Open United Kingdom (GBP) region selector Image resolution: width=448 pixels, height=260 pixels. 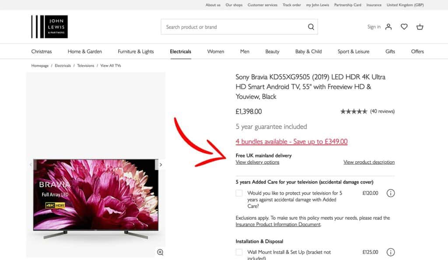405,5
